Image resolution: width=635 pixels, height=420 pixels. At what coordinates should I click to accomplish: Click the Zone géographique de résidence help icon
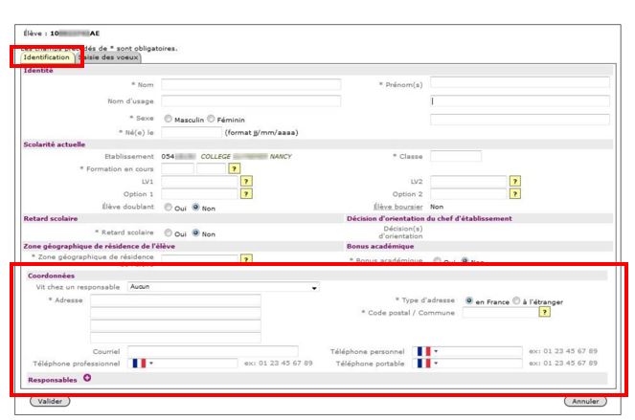(x=245, y=259)
